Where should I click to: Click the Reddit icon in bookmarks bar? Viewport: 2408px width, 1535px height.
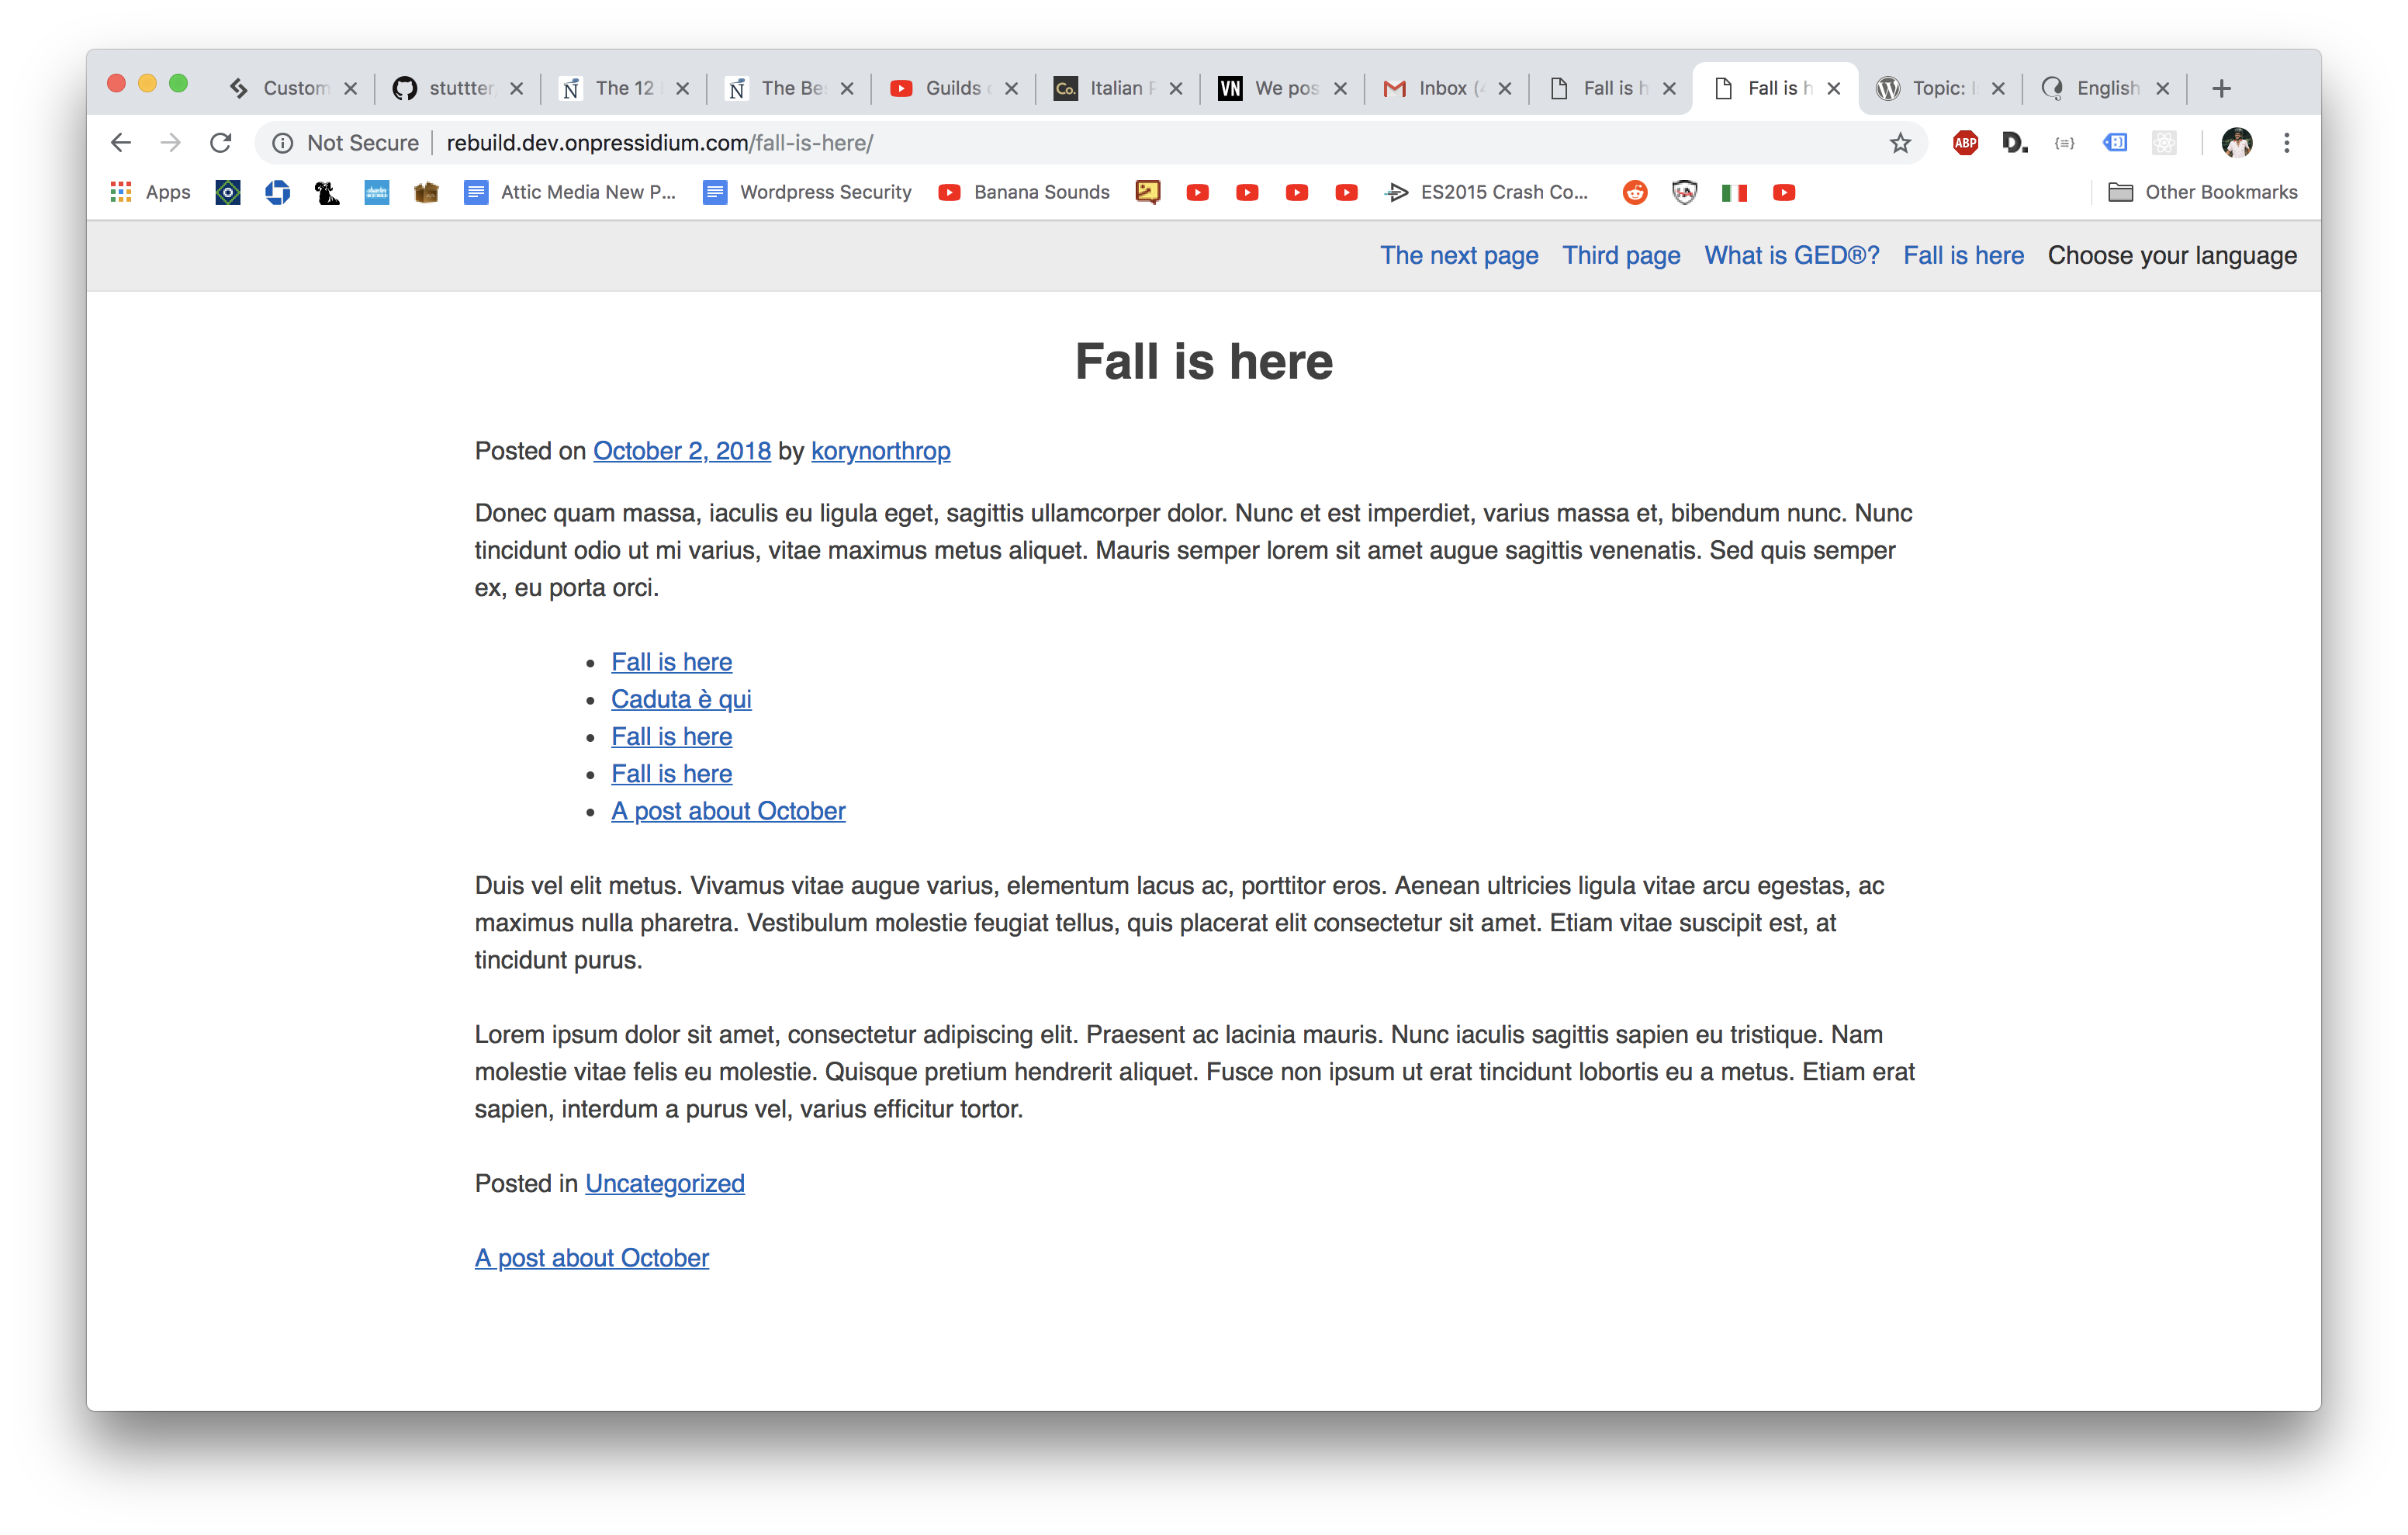1634,192
